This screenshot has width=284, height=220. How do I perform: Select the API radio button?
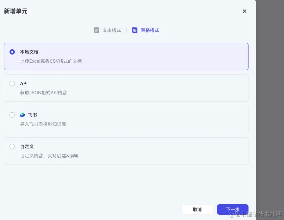coord(12,83)
